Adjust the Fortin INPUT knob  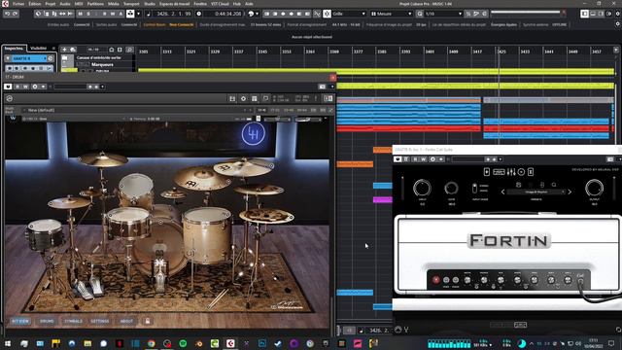[422, 188]
